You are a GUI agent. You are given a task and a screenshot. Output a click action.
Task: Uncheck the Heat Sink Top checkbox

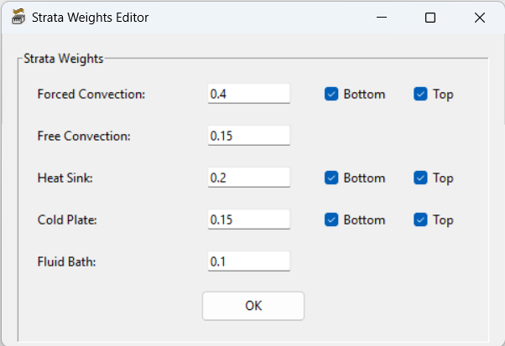[x=420, y=178]
